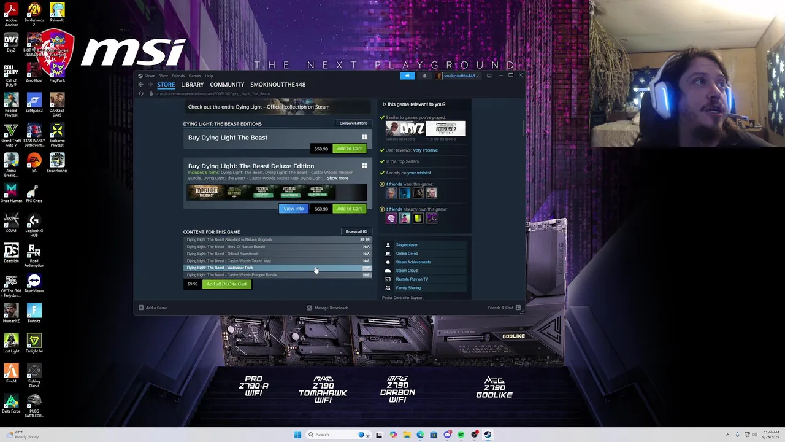Open the Hero Of Harran Bundle row
Screen dimensions: 785x442
(277, 247)
